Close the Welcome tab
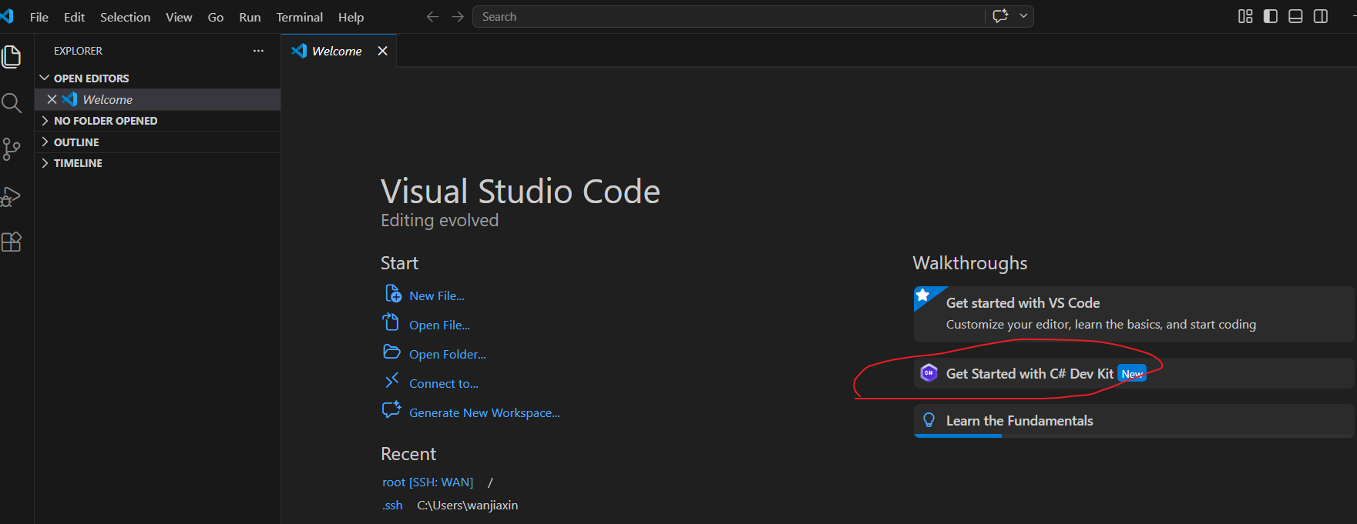This screenshot has width=1357, height=524. [x=382, y=51]
